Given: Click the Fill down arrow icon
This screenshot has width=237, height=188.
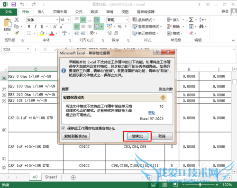Looking at the screenshot, I should coord(191,27).
